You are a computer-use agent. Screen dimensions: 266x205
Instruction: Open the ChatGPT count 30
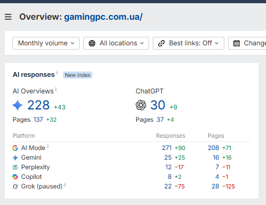[x=158, y=105]
